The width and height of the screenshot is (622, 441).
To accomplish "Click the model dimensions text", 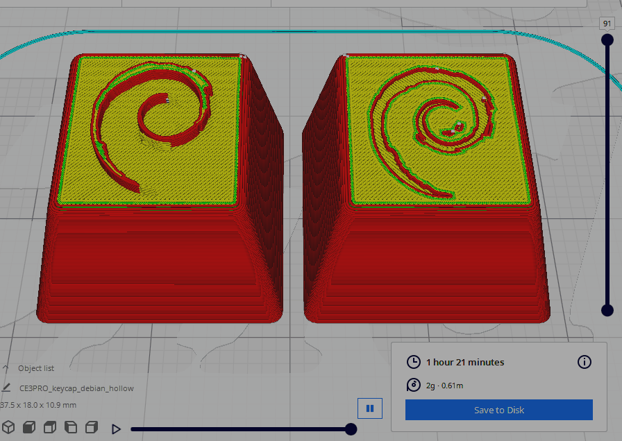I will tap(37, 405).
